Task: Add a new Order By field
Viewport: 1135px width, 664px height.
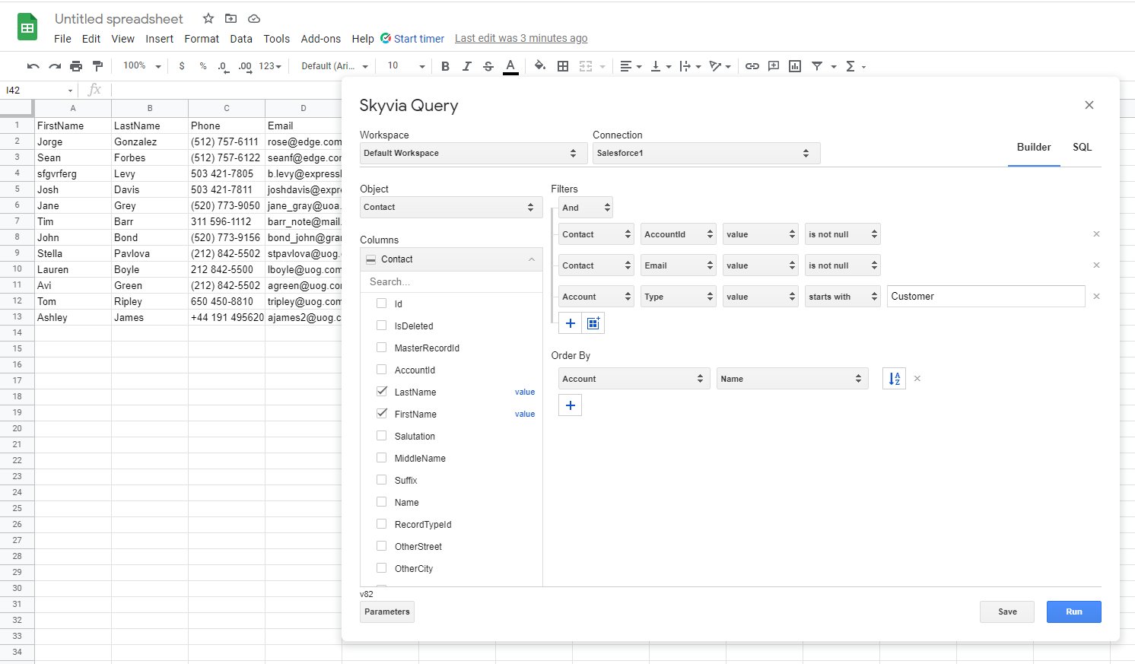Action: (x=571, y=405)
